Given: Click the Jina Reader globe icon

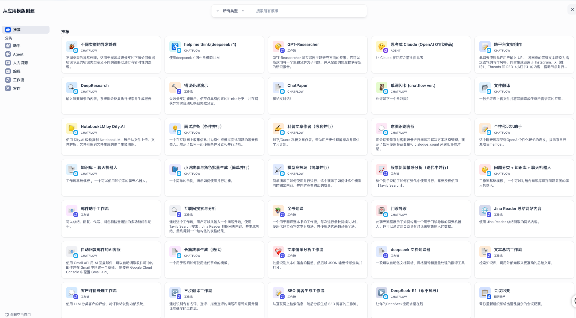Looking at the screenshot, I should (x=485, y=210).
